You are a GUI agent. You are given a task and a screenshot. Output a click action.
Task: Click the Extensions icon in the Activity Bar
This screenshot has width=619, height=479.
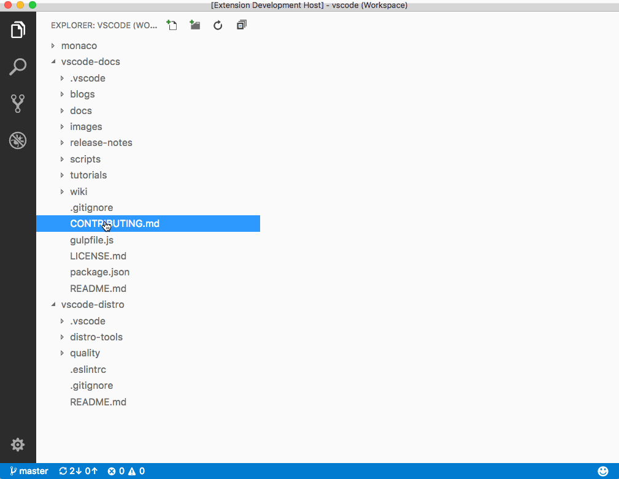(18, 140)
